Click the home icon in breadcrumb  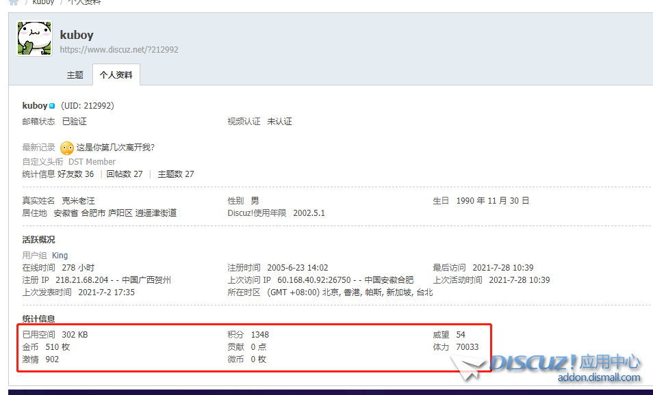[x=14, y=2]
